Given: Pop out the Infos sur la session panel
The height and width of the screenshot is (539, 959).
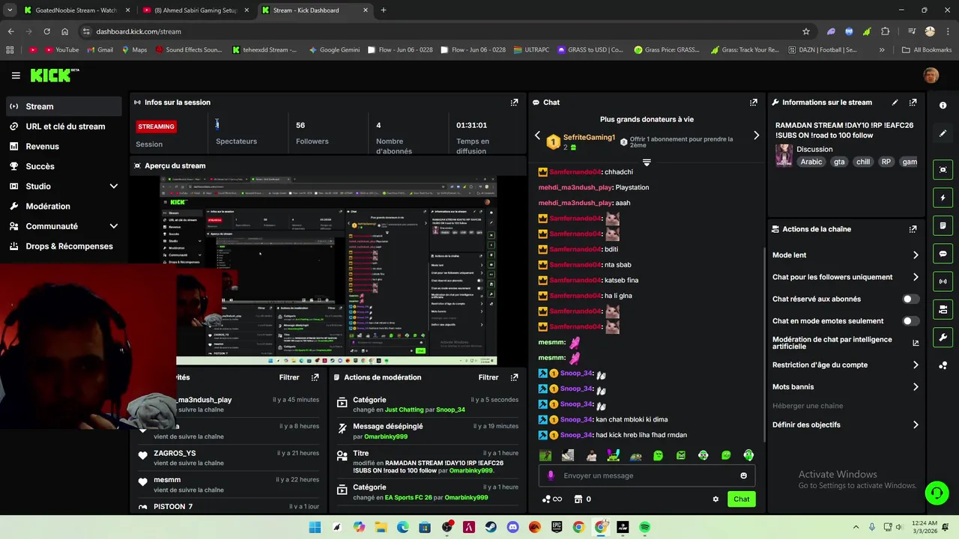Looking at the screenshot, I should (x=514, y=103).
